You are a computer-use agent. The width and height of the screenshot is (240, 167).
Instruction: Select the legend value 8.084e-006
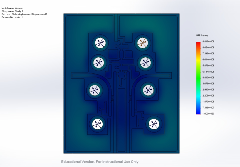click(x=208, y=47)
